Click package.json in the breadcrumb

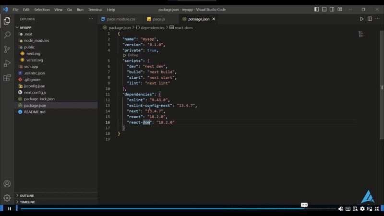pos(120,28)
